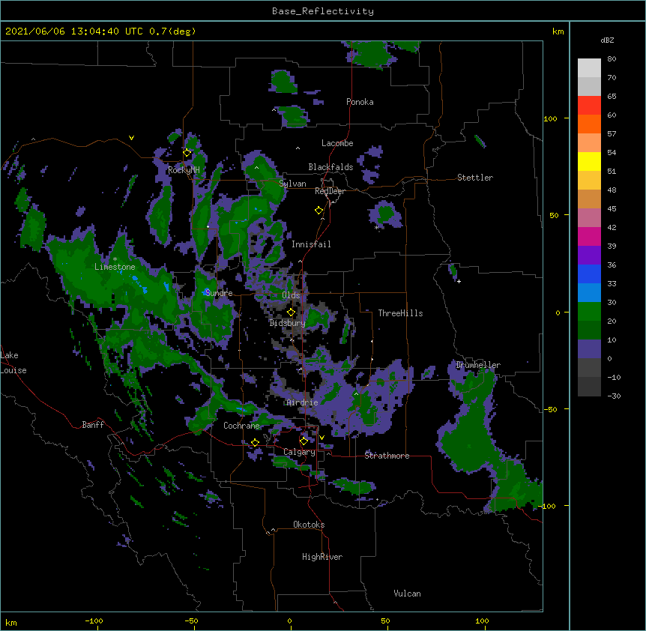The height and width of the screenshot is (631, 646).
Task: Click the -100 tick label on the horizontal axis
Action: [x=94, y=621]
